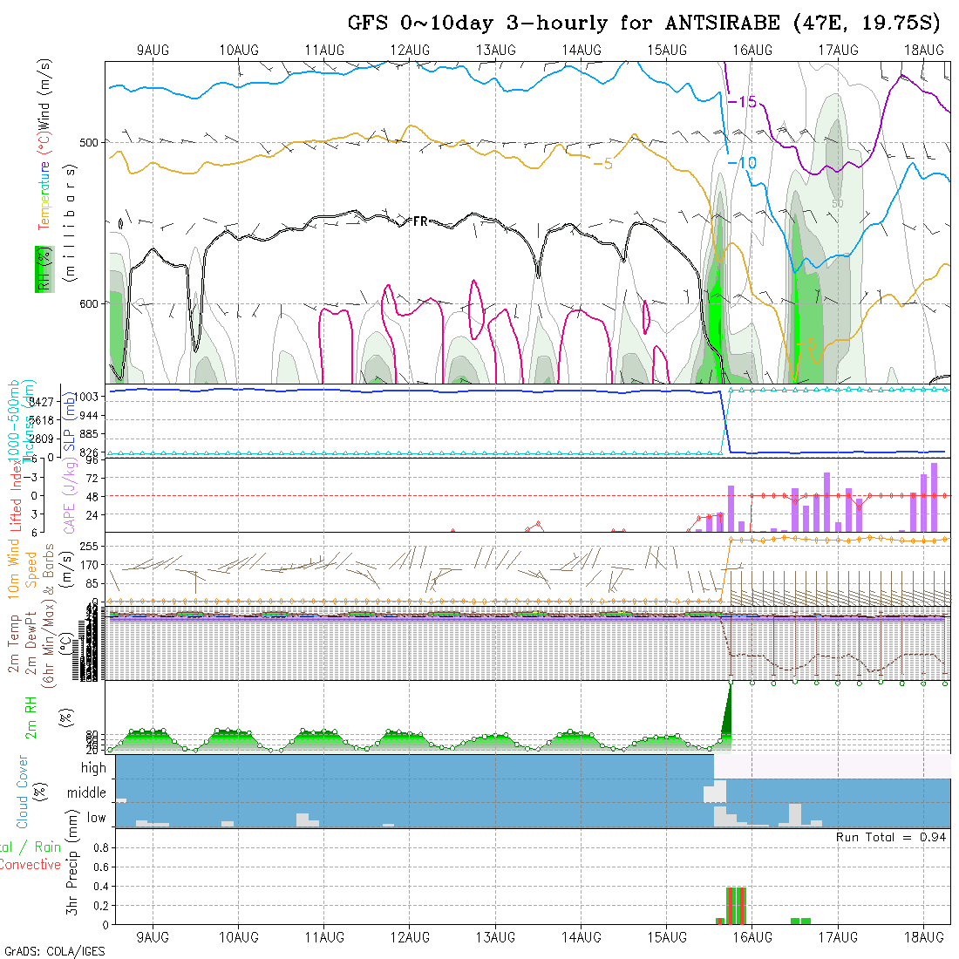Click the middle cloud level label
Viewport: 959px width, 959px height.
[86, 792]
